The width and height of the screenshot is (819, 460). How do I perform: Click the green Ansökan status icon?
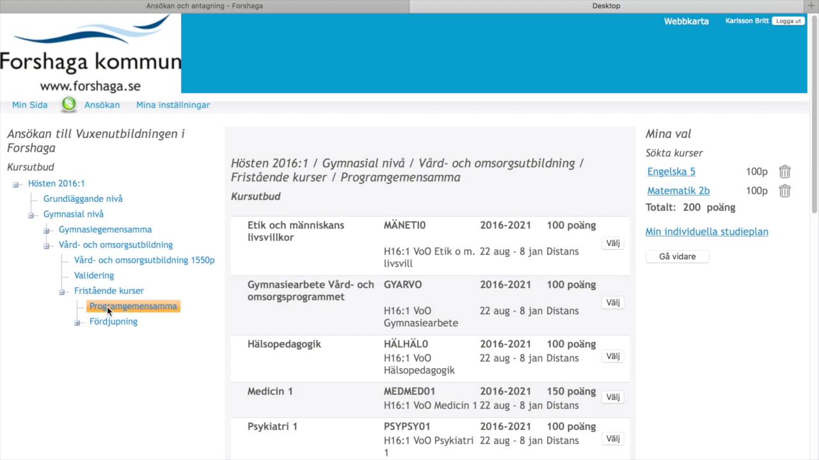click(68, 104)
